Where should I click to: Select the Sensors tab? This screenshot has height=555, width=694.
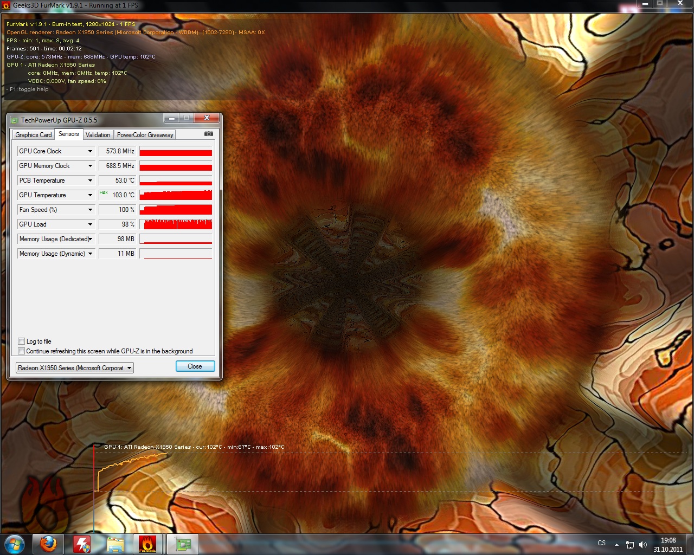[69, 134]
